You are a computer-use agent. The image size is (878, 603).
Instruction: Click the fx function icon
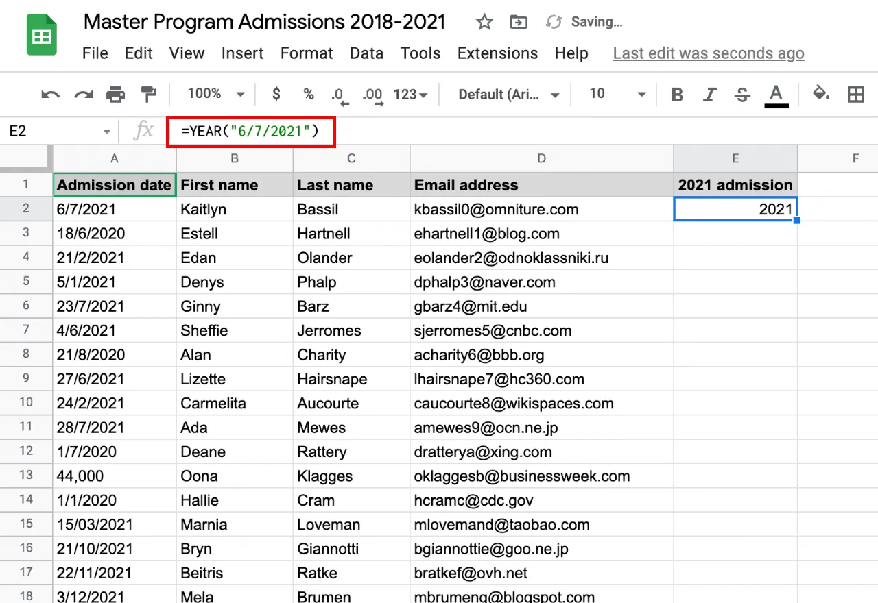143,131
